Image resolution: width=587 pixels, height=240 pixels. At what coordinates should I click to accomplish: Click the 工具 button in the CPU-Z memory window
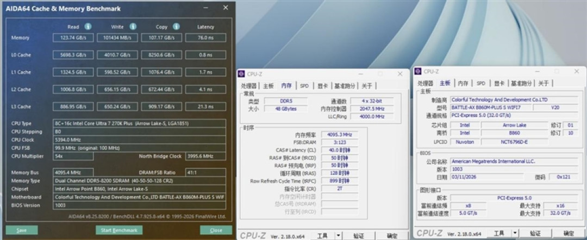tap(323, 236)
